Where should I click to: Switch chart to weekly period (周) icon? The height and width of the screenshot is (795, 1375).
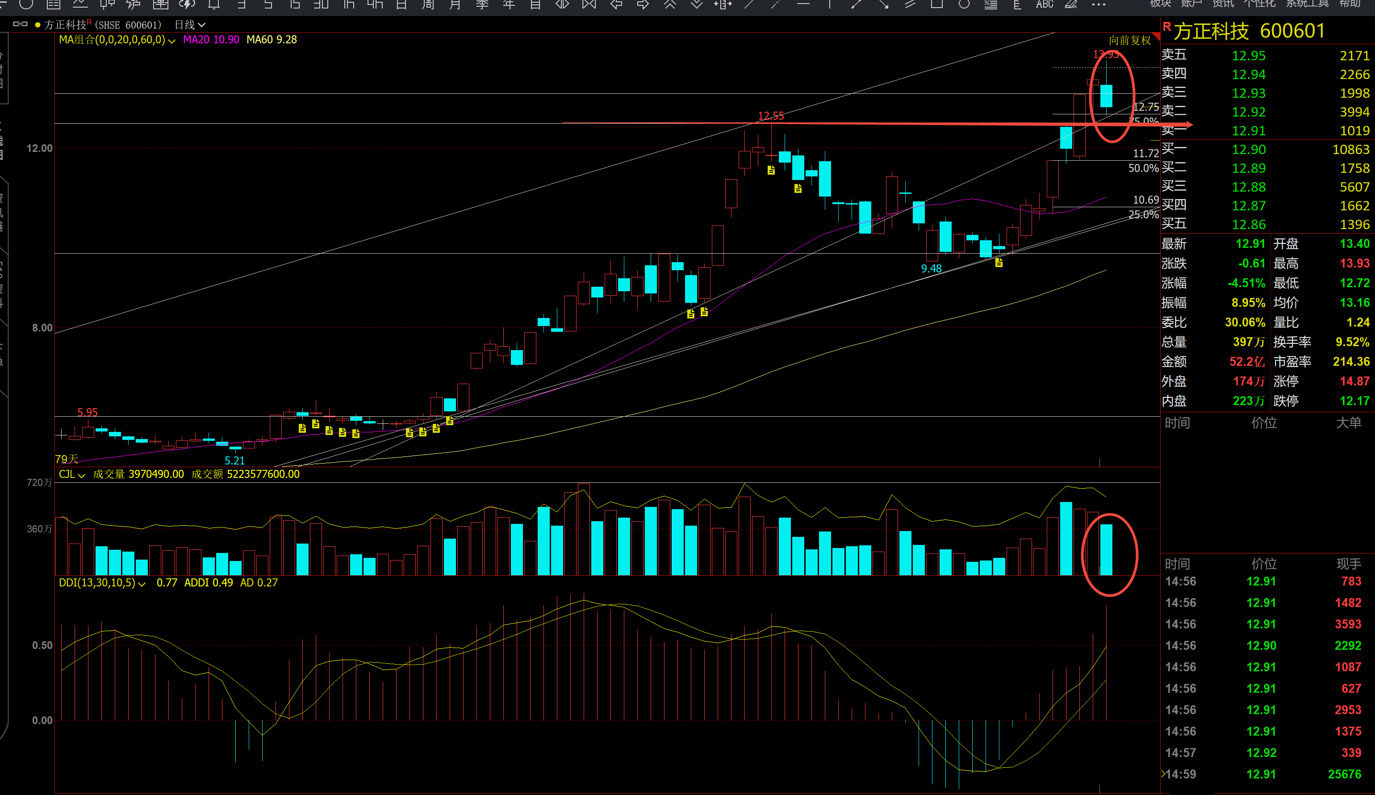[x=428, y=4]
